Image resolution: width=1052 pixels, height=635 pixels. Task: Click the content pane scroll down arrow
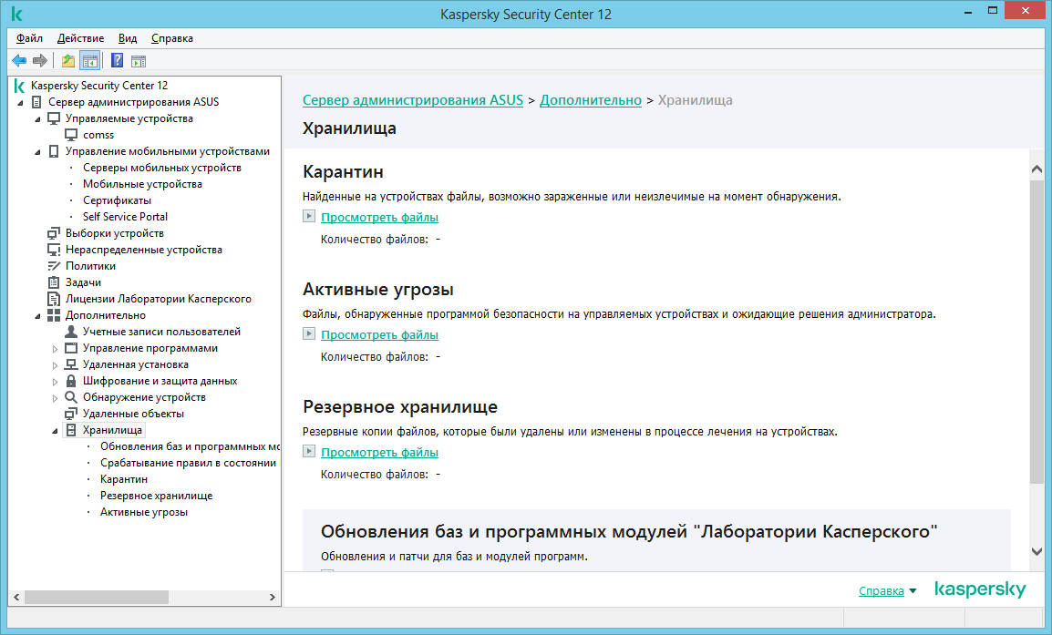pos(1037,552)
